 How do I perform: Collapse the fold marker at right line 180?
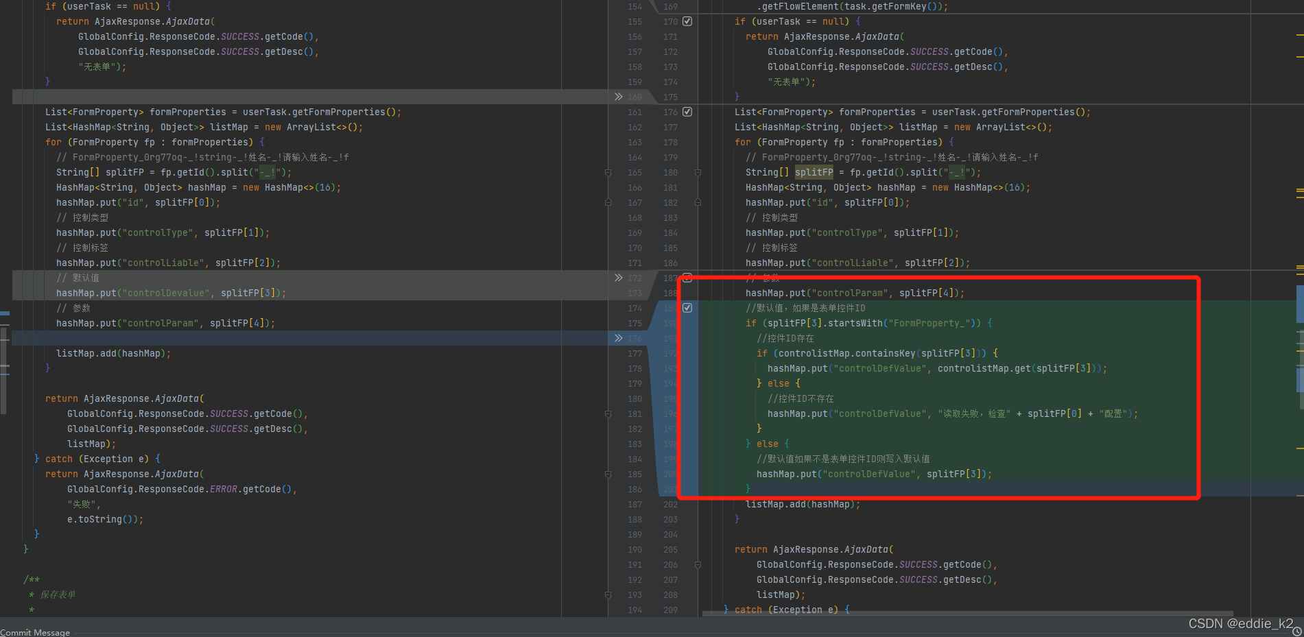pos(698,172)
